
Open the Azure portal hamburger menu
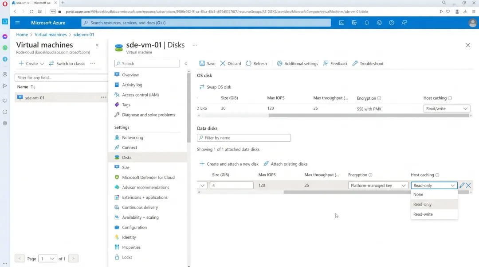click(x=17, y=23)
